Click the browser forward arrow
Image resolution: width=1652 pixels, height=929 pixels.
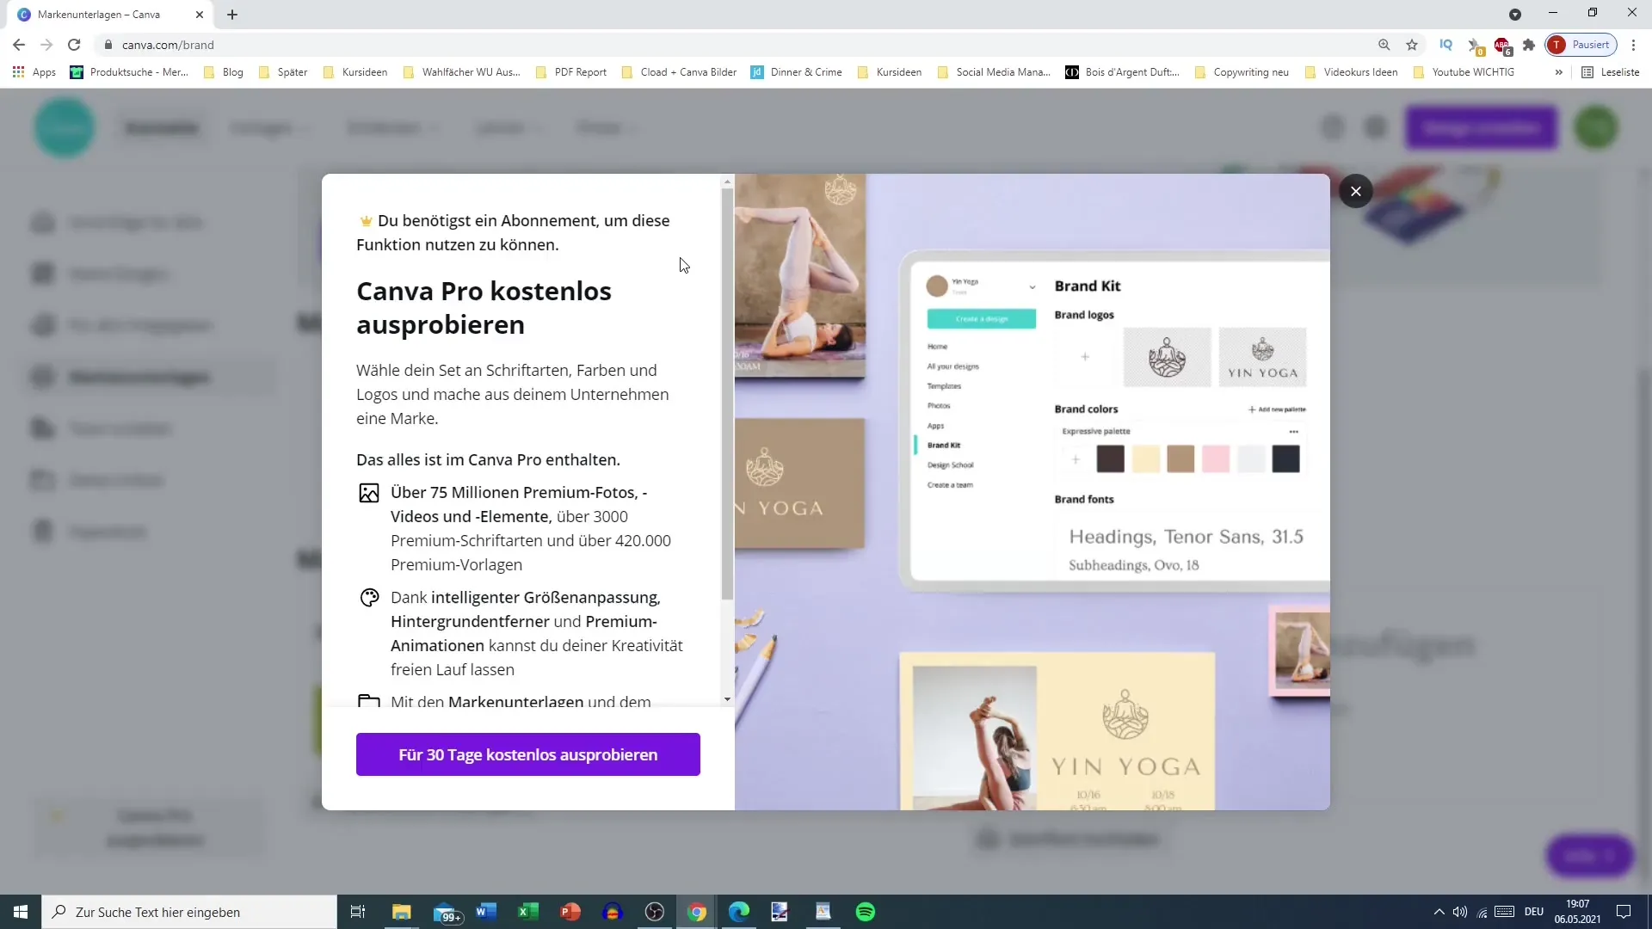coord(46,45)
